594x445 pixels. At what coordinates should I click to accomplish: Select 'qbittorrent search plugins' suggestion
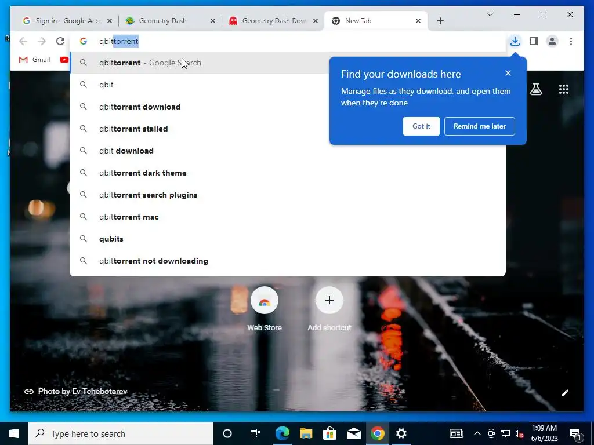pyautogui.click(x=288, y=195)
